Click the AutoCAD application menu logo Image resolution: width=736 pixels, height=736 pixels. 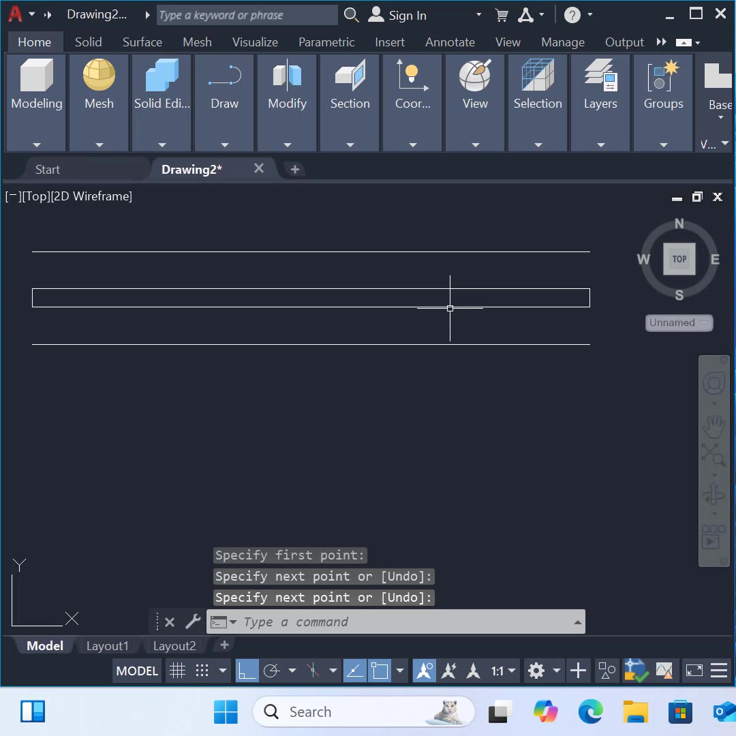coord(15,14)
